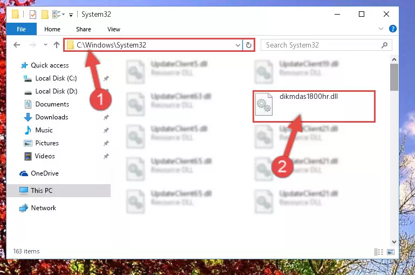Image resolution: width=415 pixels, height=275 pixels.
Task: Select This PC in navigation pane
Action: point(42,191)
